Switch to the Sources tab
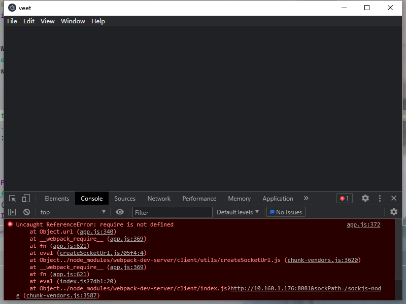Image resolution: width=406 pixels, height=304 pixels. 125,199
